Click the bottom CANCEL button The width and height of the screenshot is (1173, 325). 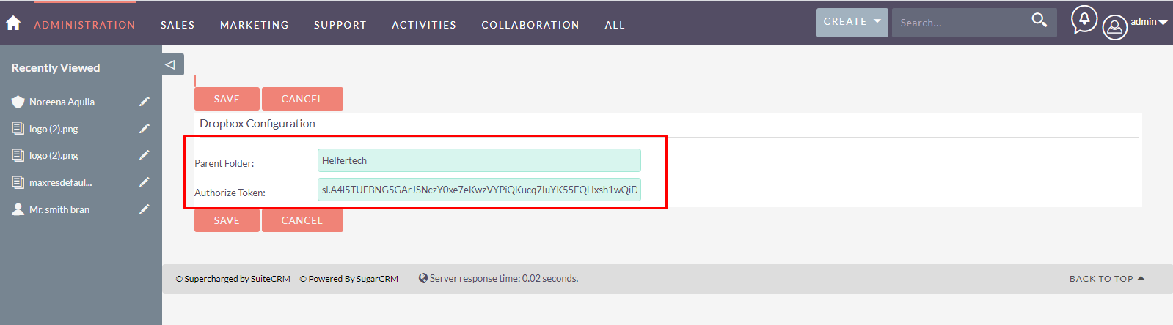tap(302, 220)
